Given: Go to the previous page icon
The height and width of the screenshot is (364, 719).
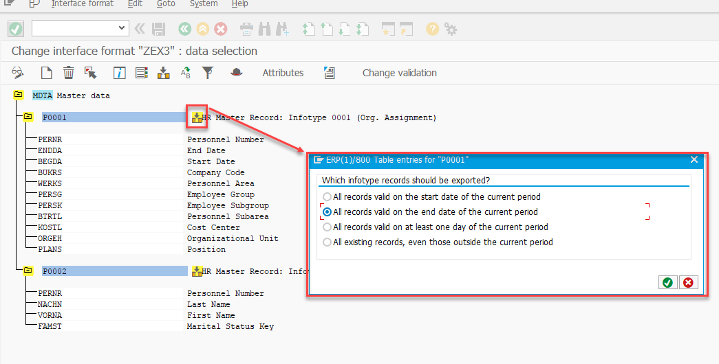Looking at the screenshot, I should coord(327,30).
